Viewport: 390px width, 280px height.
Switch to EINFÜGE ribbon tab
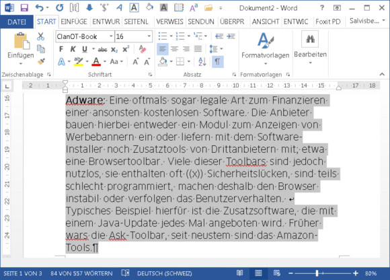[x=74, y=22]
